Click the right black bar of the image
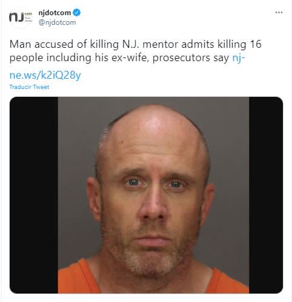The width and height of the screenshot is (292, 302). (x=266, y=195)
